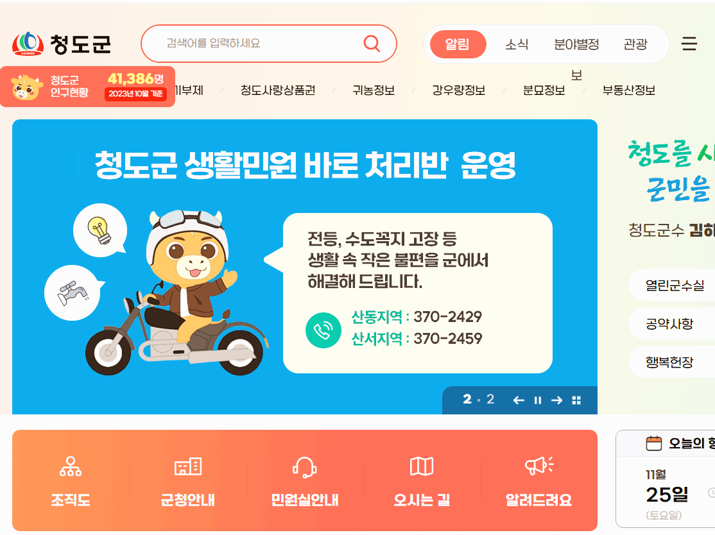Screen dimensions: 715x535
Task: Open 열린군수실 button
Action: [x=674, y=285]
